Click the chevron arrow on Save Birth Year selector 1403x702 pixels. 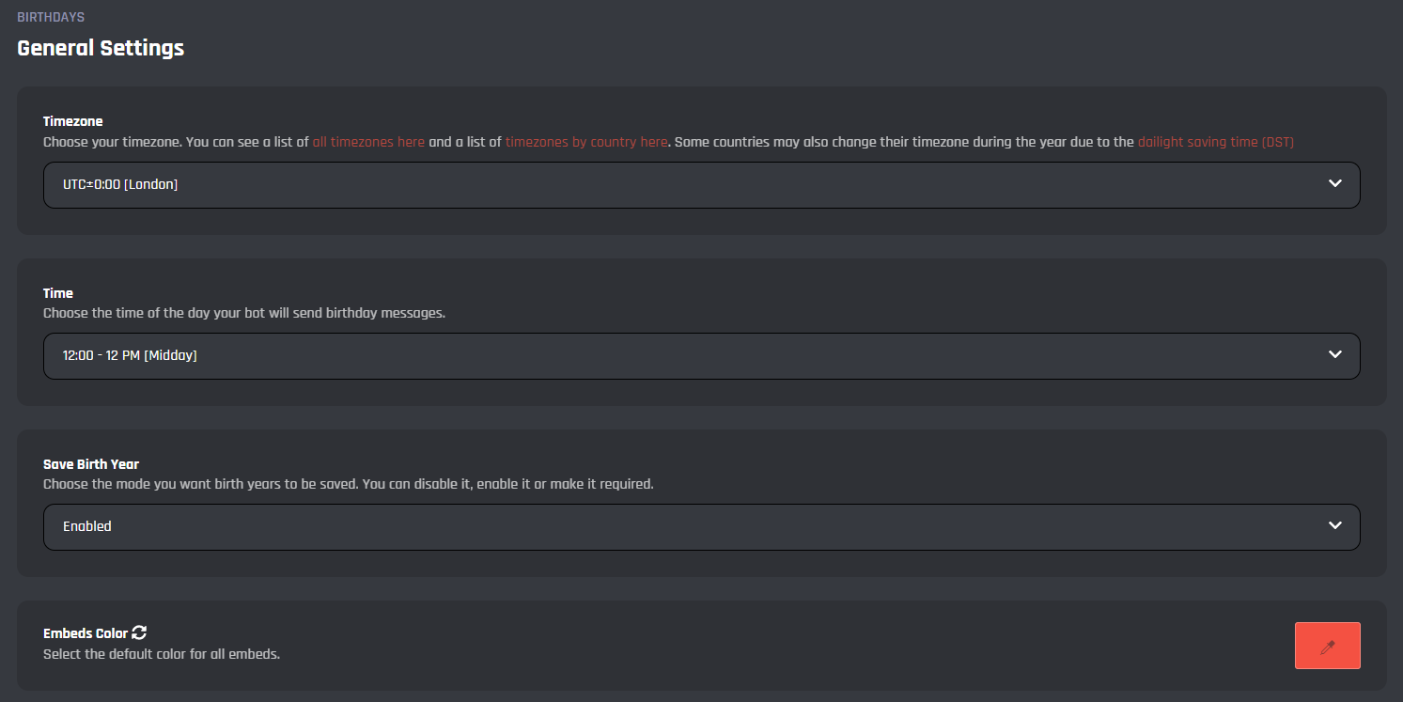tap(1335, 526)
